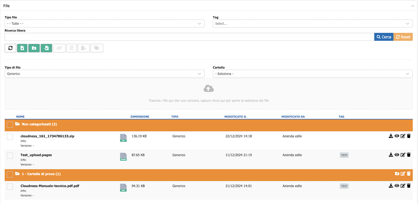418x204 pixels.
Task: Click the greyed-out link icon in toolbar
Action: [59, 48]
